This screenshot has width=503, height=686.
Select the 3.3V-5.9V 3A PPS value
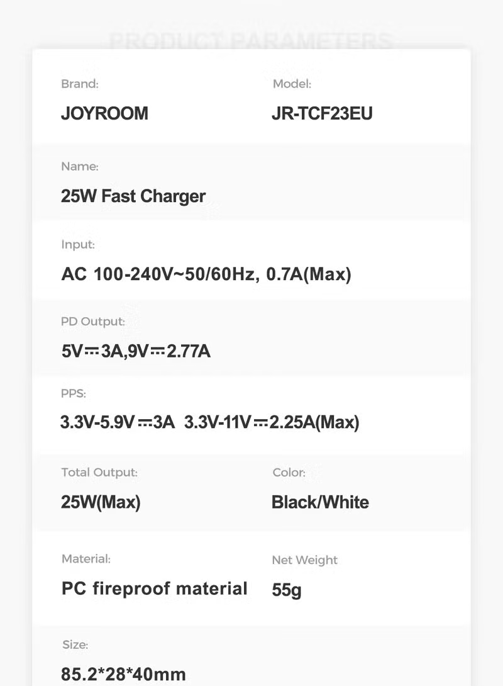[118, 422]
